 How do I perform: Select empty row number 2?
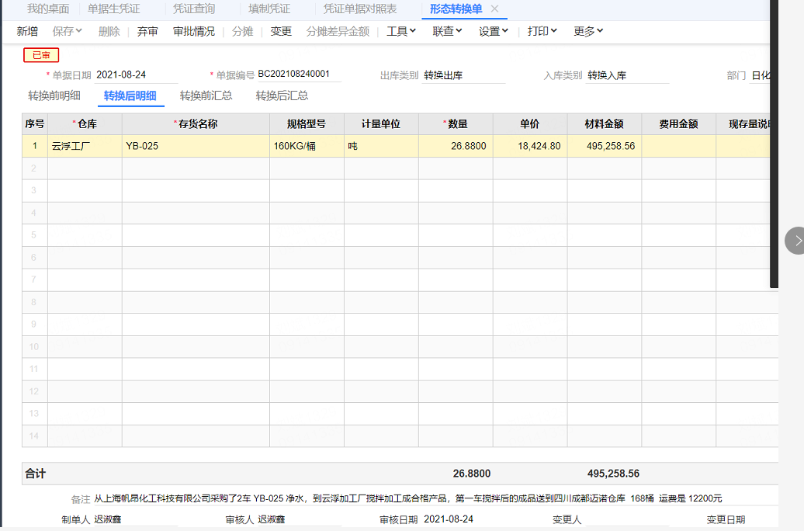(35, 168)
